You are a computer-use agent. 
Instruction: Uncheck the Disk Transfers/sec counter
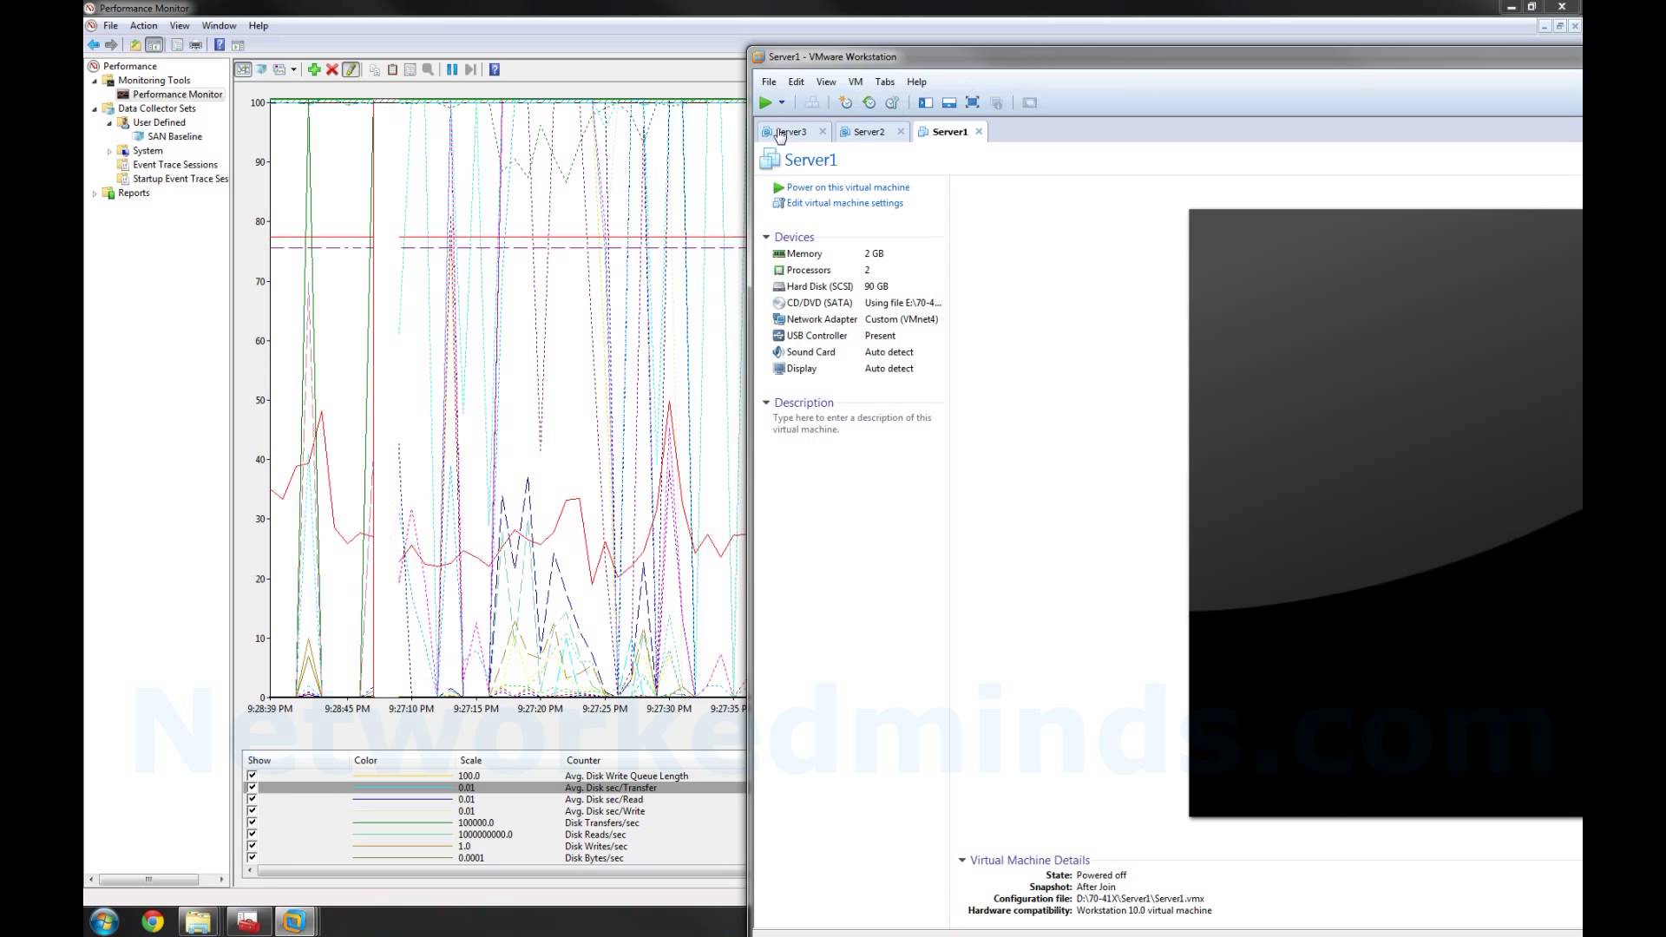point(252,822)
